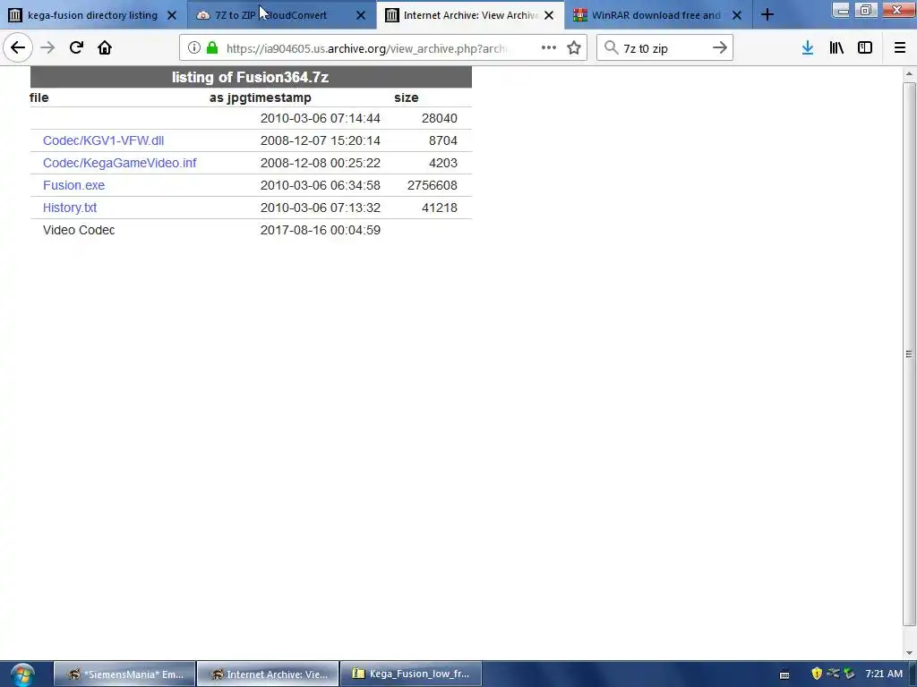
Task: Open the page actions three-dot menu
Action: point(549,48)
